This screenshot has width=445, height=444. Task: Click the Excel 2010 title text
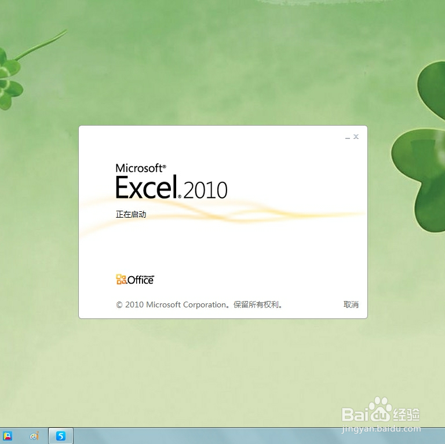[172, 187]
